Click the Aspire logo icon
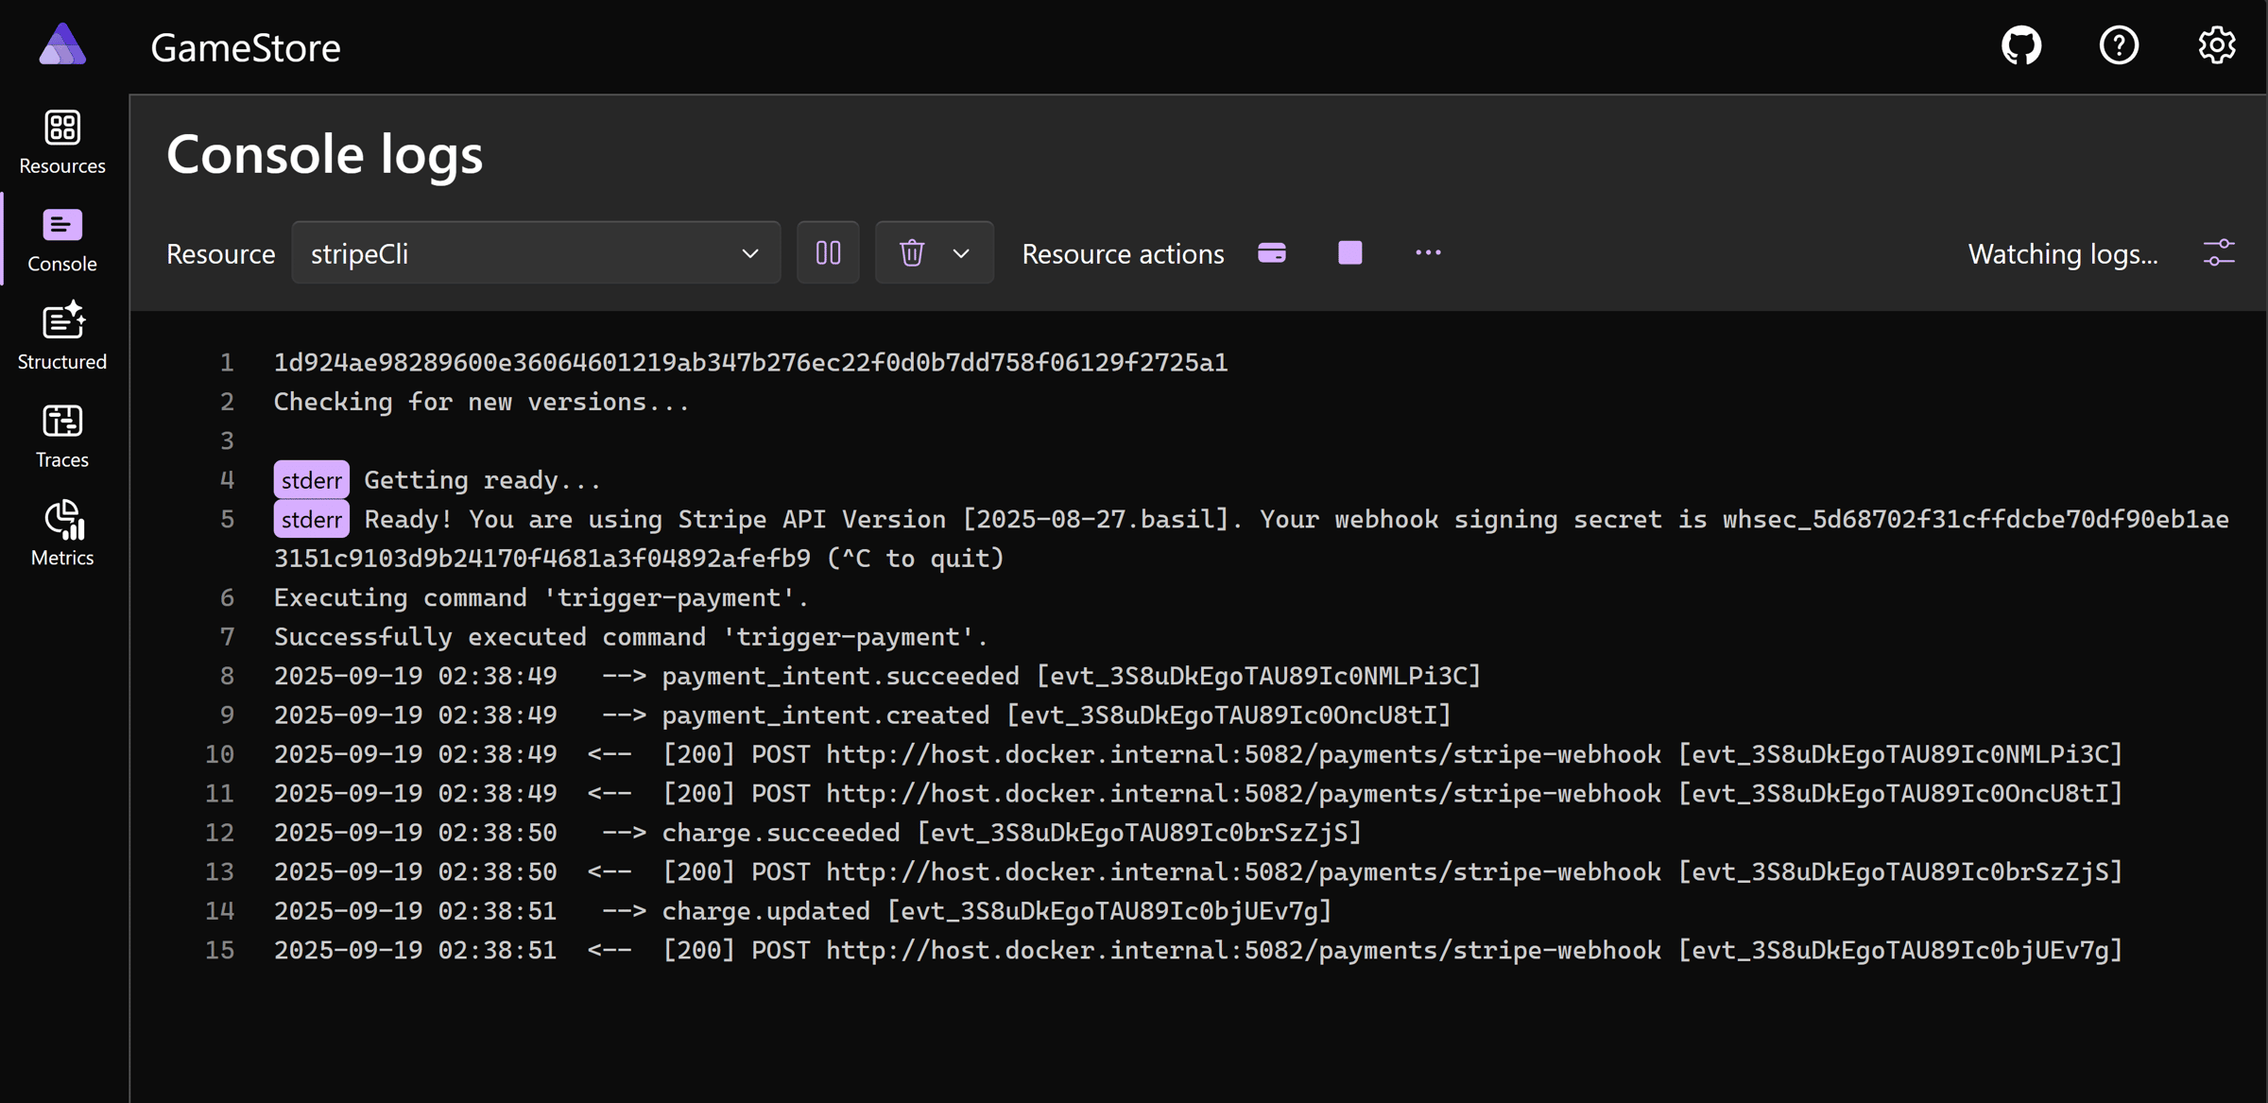Viewport: 2268px width, 1103px height. pyautogui.click(x=62, y=44)
